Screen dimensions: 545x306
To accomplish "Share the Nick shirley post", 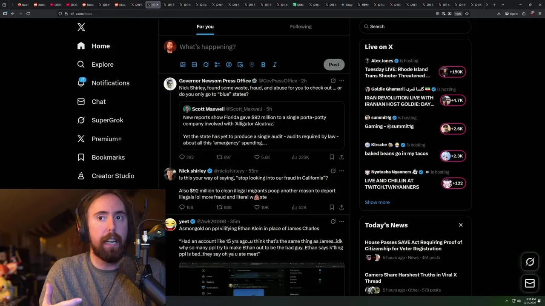I will click(341, 207).
